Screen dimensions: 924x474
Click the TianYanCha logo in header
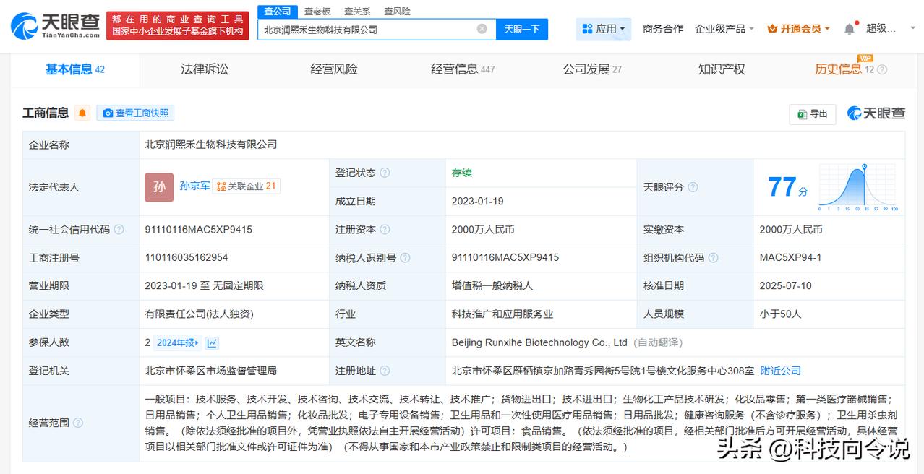coord(55,26)
